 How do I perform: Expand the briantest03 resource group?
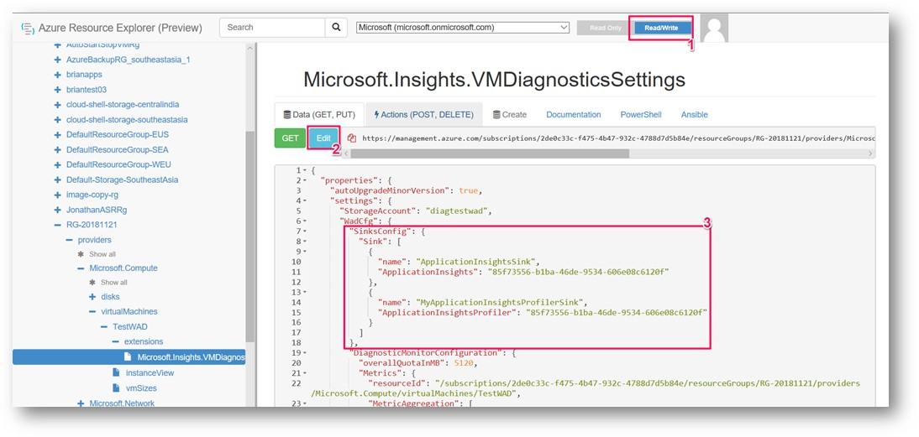click(x=57, y=90)
